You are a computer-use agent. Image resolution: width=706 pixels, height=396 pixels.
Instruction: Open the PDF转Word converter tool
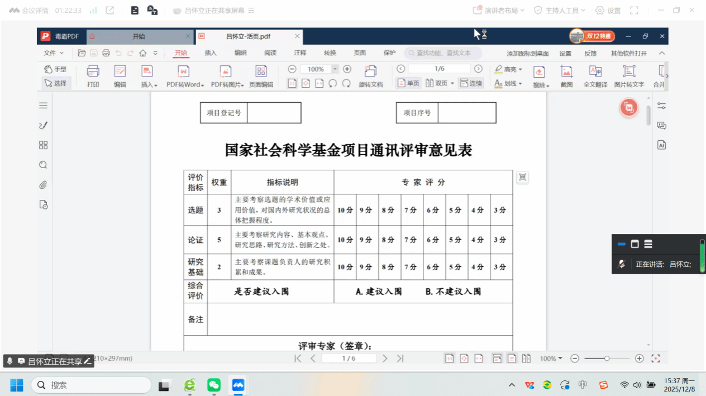point(184,76)
